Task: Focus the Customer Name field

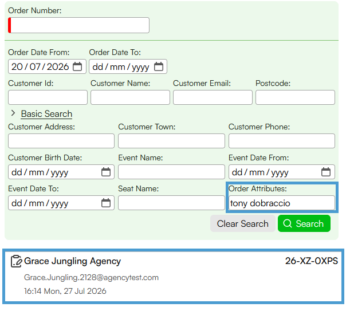Action: (x=130, y=97)
